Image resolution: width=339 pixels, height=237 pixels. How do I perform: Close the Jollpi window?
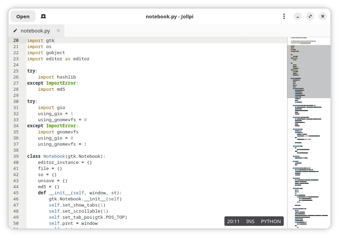pyautogui.click(x=323, y=16)
